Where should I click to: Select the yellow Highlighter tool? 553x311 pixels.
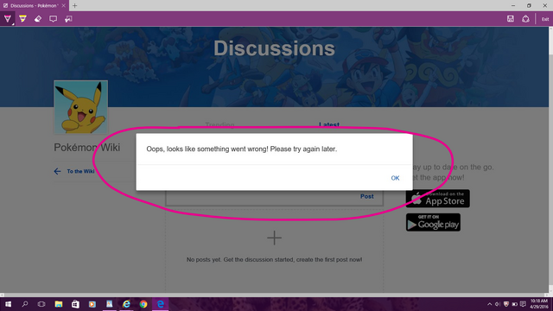[x=23, y=19]
